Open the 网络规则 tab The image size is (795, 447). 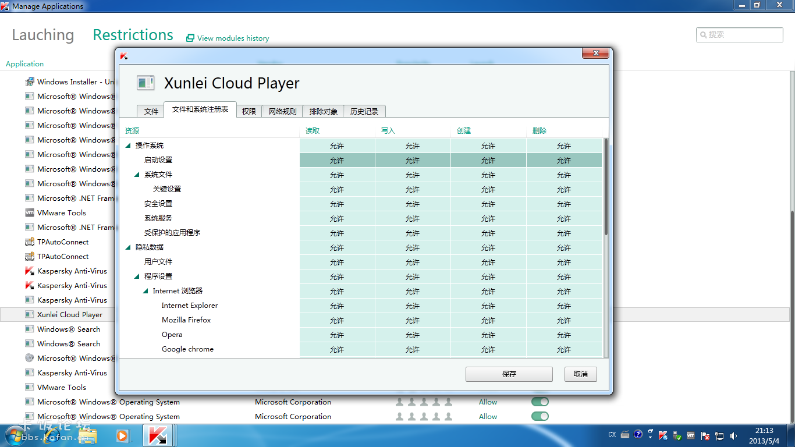(x=282, y=111)
